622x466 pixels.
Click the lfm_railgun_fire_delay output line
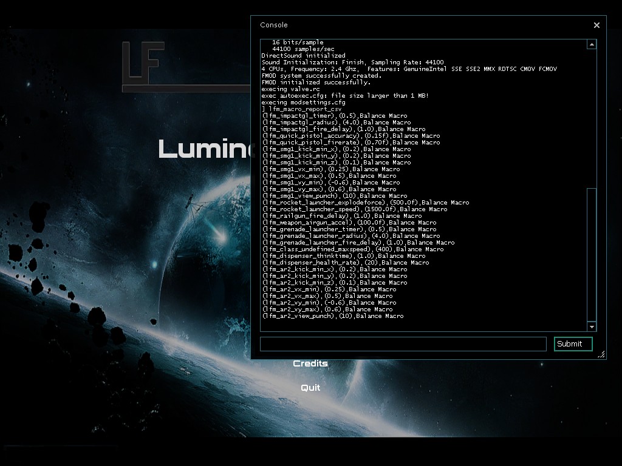point(341,216)
